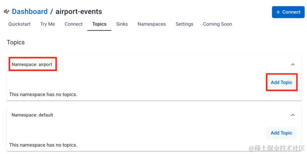Click the airport-events breadcrumb title
Screen dimensions: 307x154
click(x=79, y=12)
